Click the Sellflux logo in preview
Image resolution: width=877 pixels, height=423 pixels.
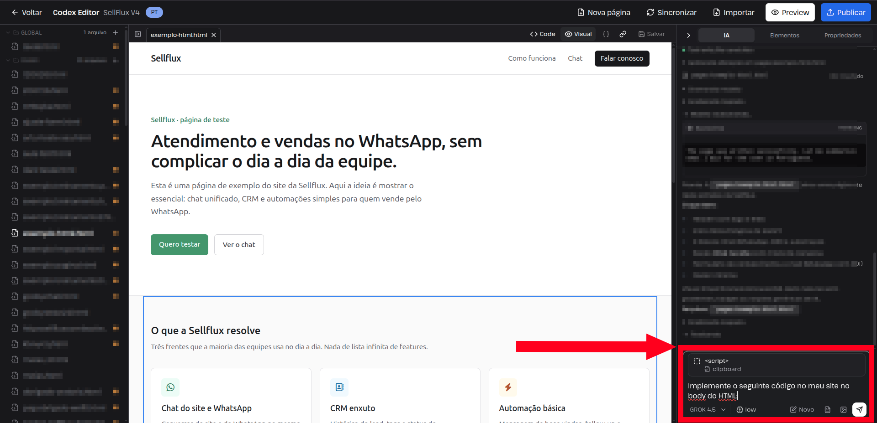166,58
